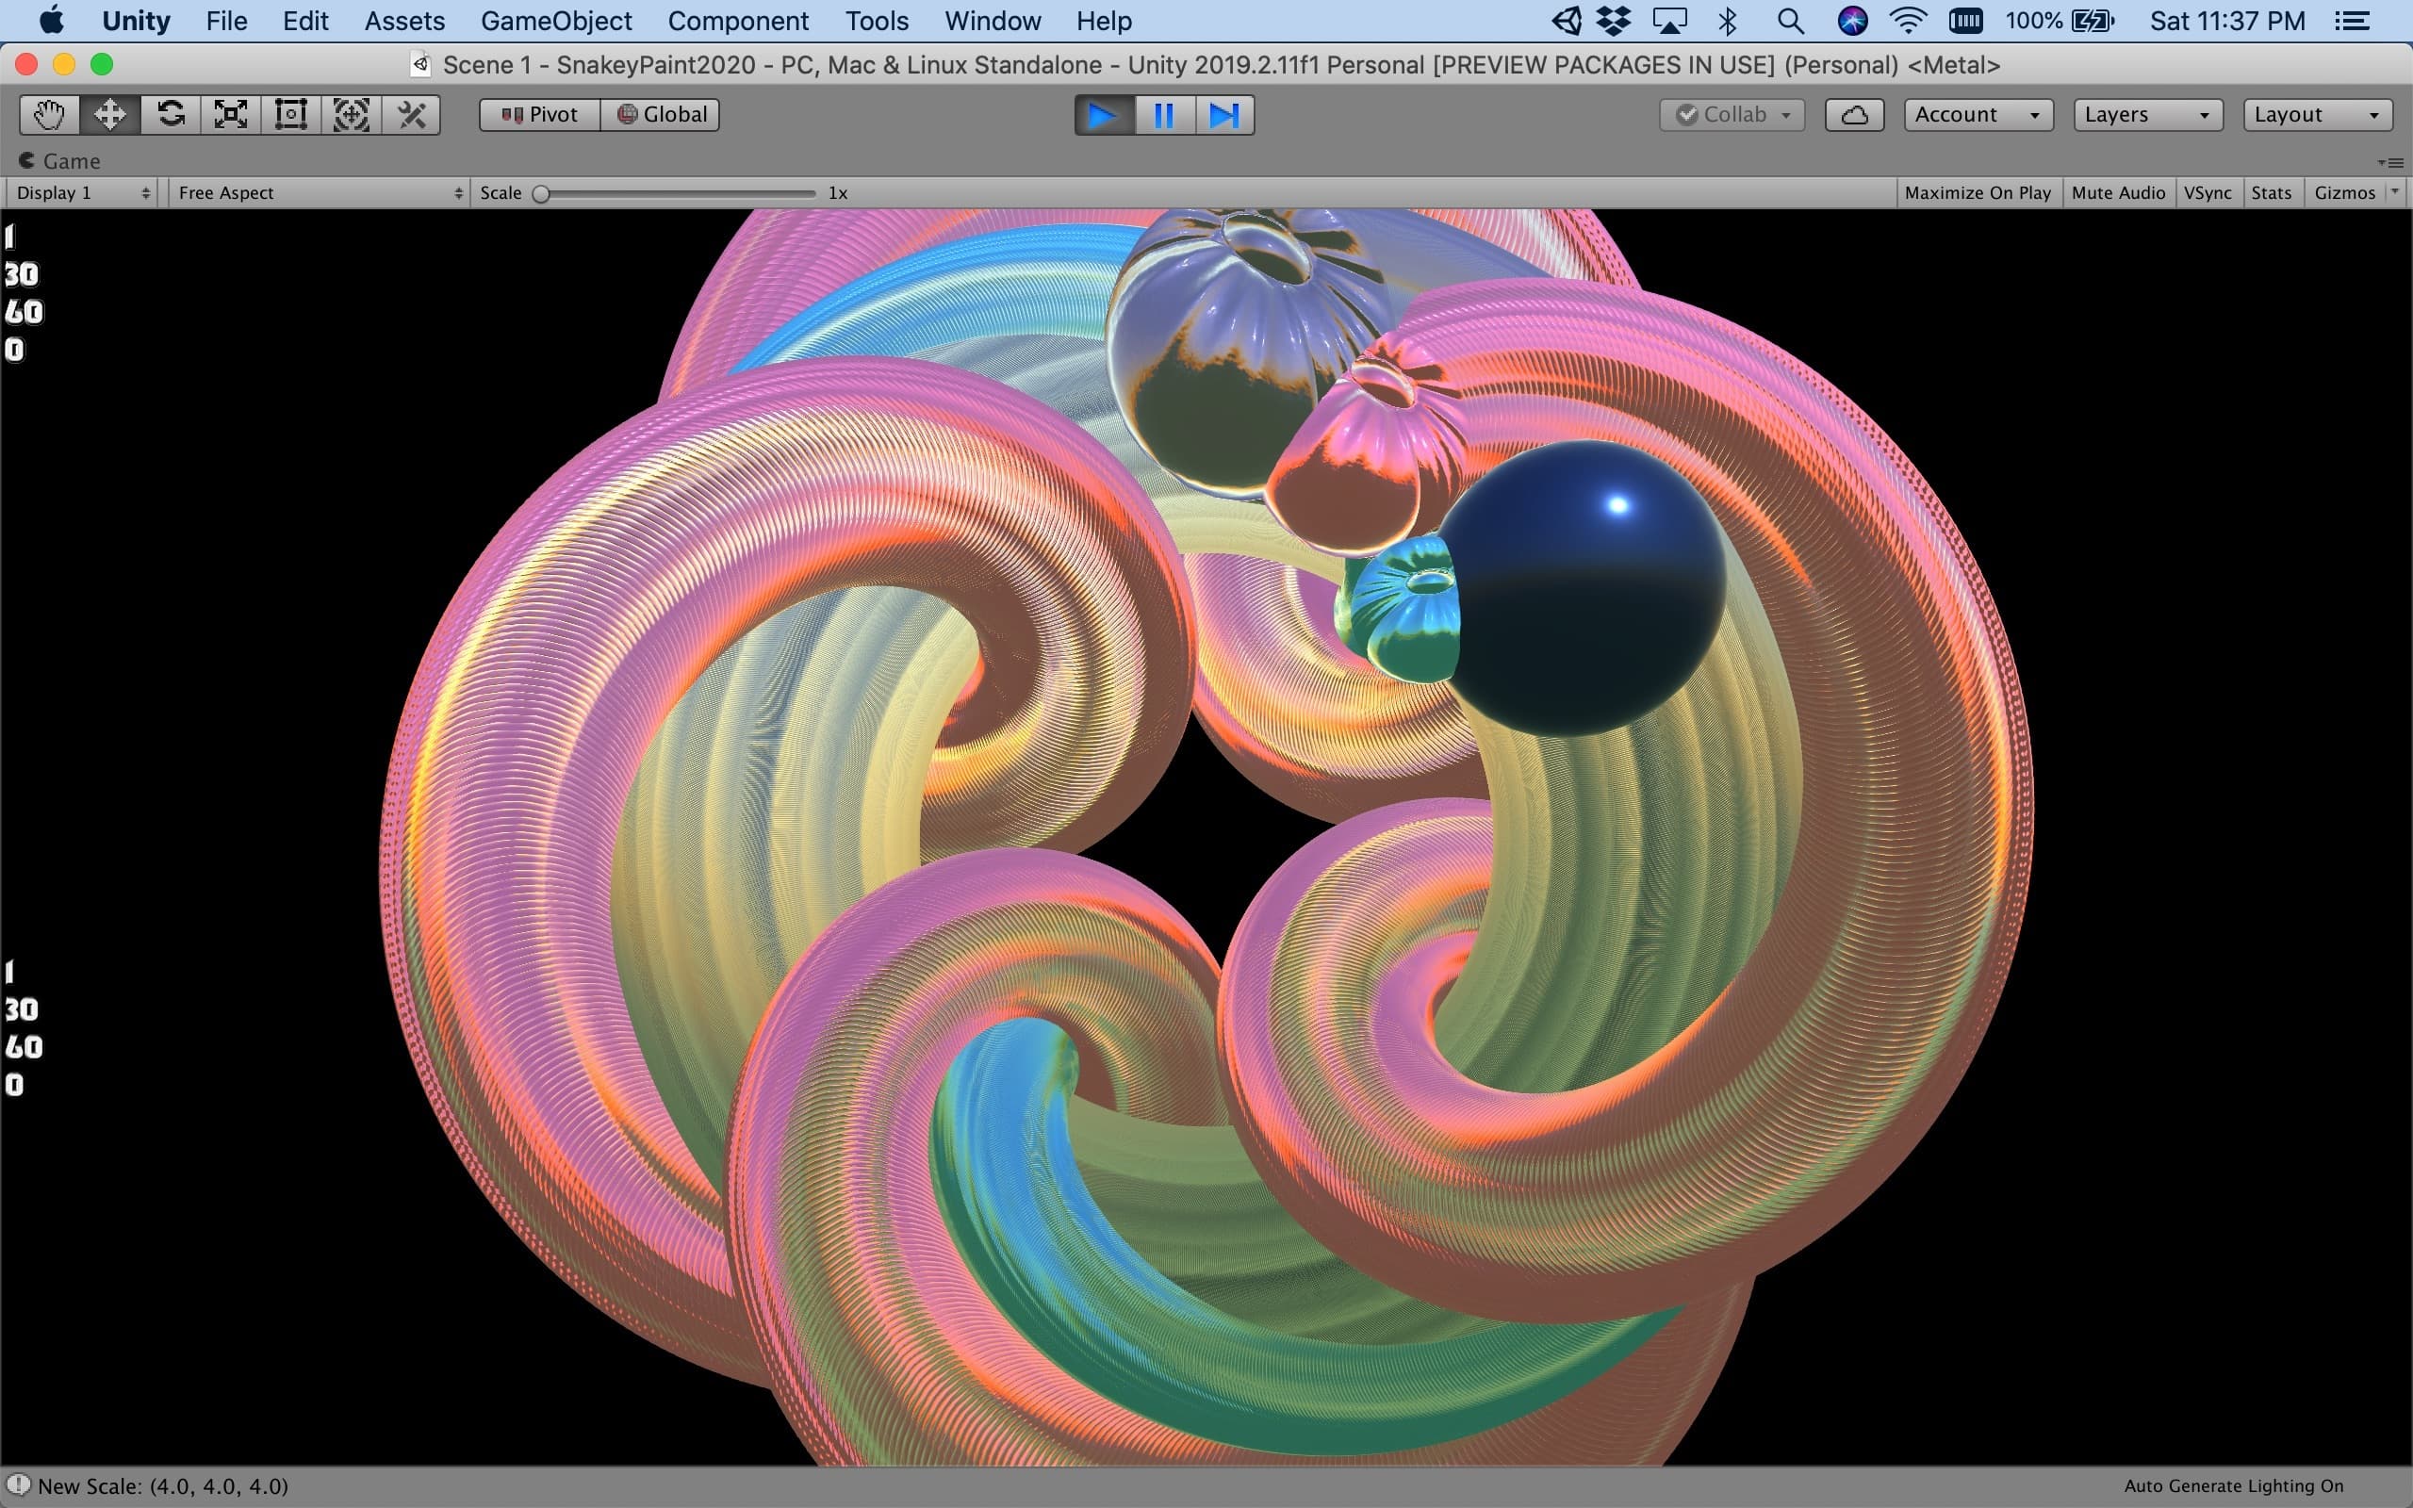Click the scene file icon in title bar

[420, 65]
